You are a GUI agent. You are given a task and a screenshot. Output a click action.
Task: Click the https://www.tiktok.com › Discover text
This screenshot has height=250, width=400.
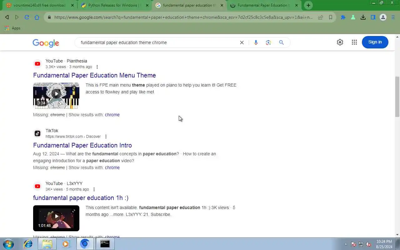(73, 137)
